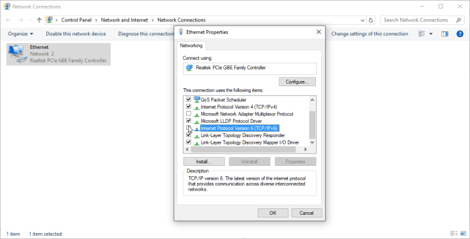470x239 pixels.
Task: Click the Configure... button
Action: tap(297, 82)
